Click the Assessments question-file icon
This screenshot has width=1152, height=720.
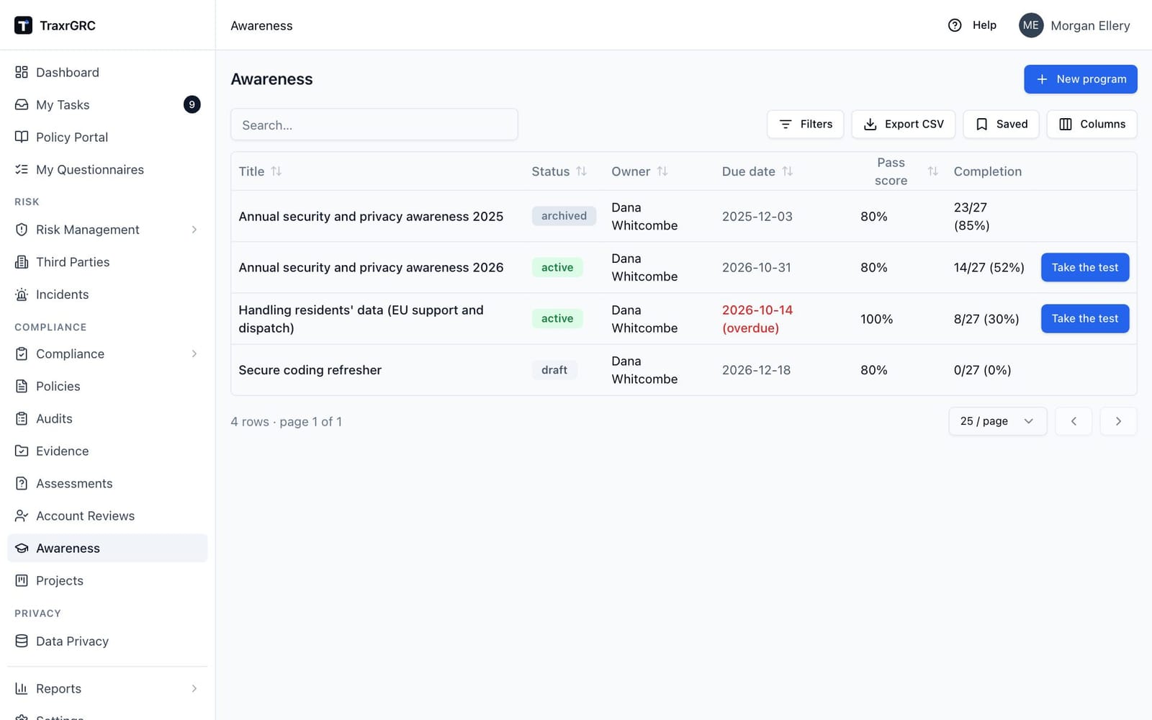point(22,483)
